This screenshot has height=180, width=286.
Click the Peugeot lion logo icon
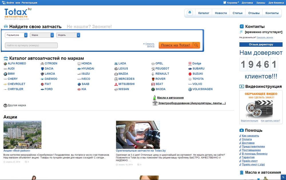point(153,69)
